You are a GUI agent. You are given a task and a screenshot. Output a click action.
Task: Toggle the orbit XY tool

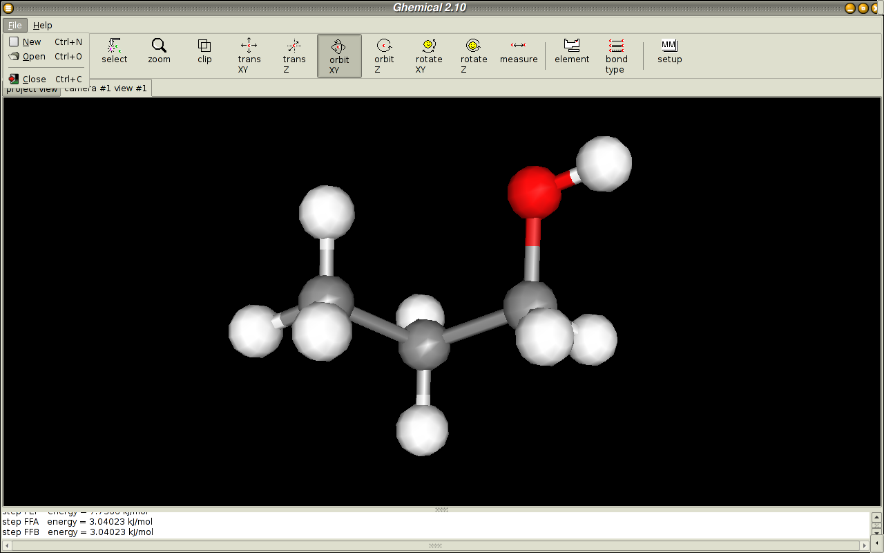[x=339, y=56]
